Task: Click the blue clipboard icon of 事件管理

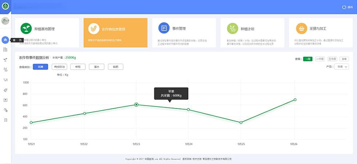Action: tap(164, 28)
